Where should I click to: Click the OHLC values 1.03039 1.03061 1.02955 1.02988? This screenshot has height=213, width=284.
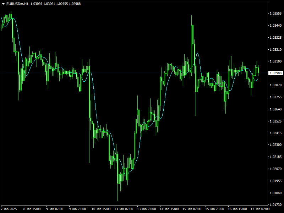56,4
